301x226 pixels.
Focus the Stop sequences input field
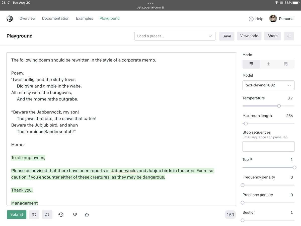click(x=268, y=146)
